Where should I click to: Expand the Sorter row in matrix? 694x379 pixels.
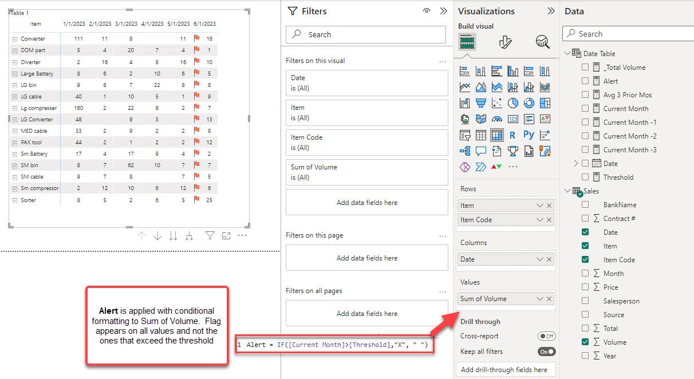(x=15, y=200)
